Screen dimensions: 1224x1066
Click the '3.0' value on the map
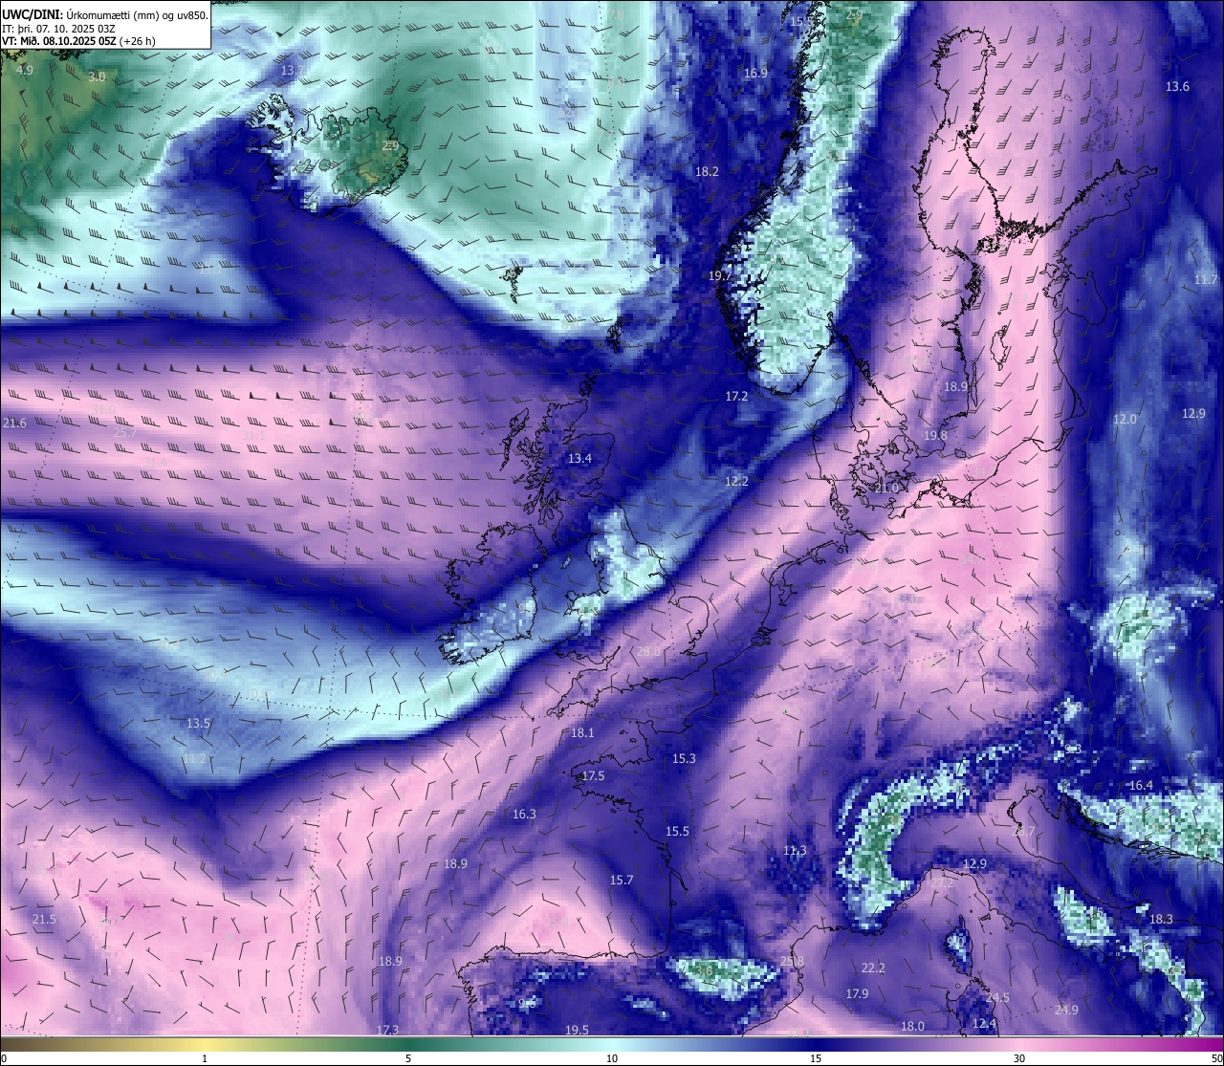[x=97, y=76]
